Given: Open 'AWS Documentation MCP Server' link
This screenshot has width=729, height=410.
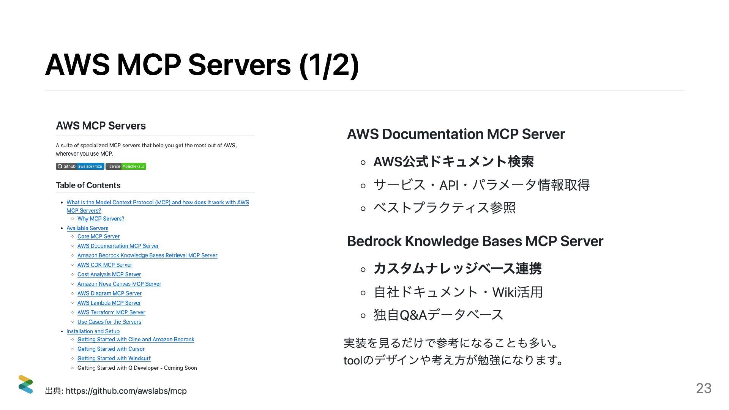Looking at the screenshot, I should click(x=118, y=246).
